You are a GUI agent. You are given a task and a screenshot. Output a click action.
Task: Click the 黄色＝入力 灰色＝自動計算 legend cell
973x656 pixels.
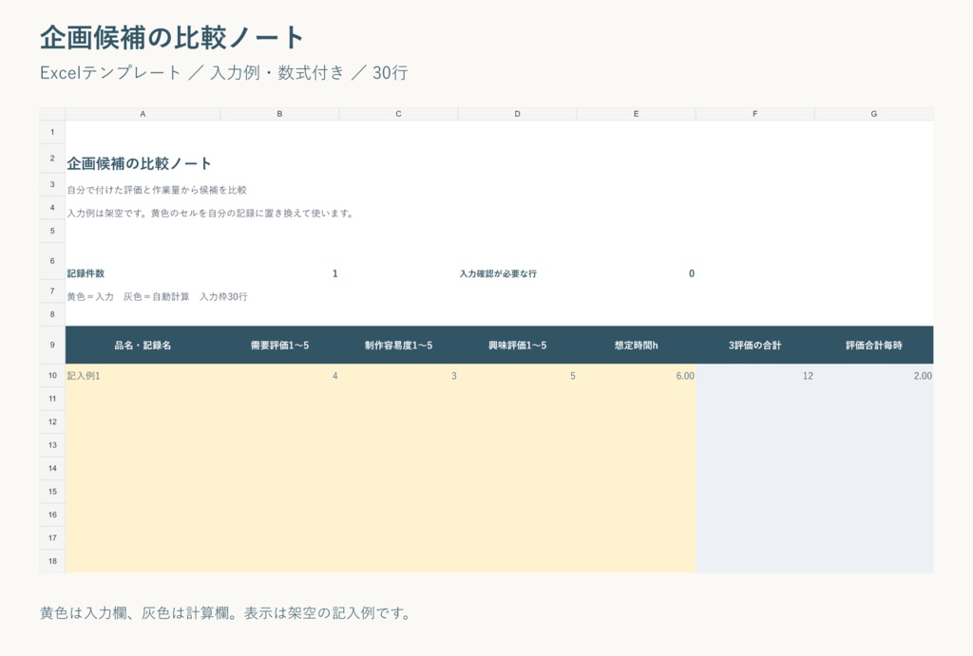click(157, 297)
